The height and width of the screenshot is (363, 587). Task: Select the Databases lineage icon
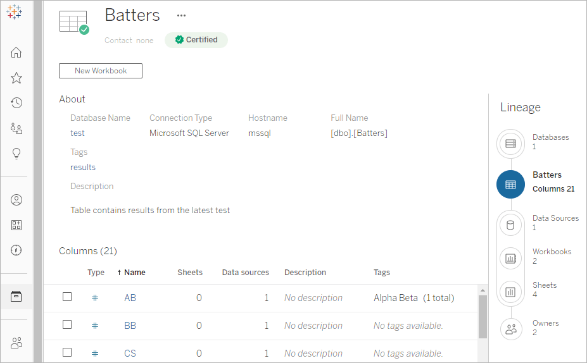click(x=510, y=144)
